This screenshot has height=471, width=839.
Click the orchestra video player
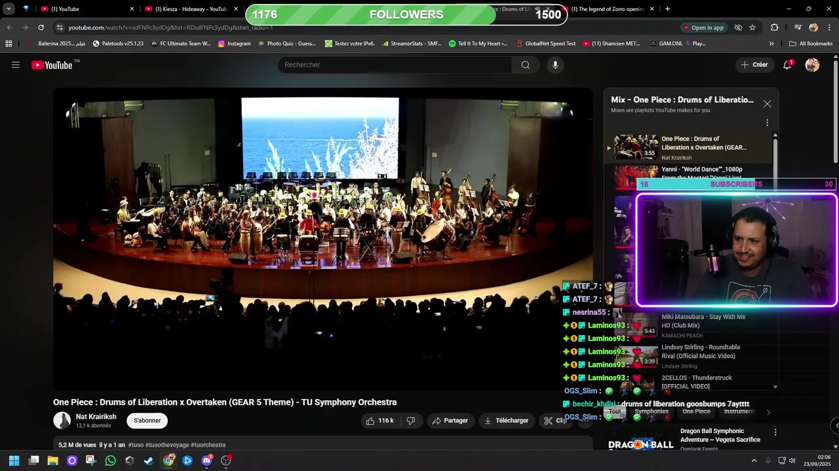pos(323,239)
